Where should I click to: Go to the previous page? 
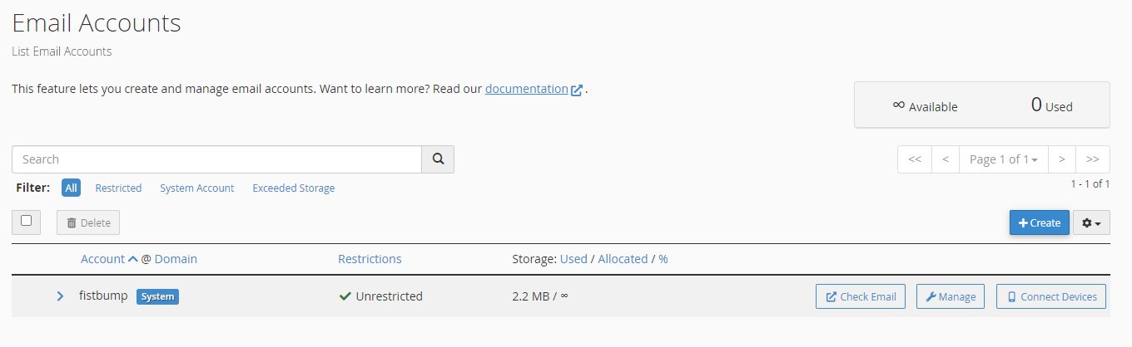click(x=946, y=159)
